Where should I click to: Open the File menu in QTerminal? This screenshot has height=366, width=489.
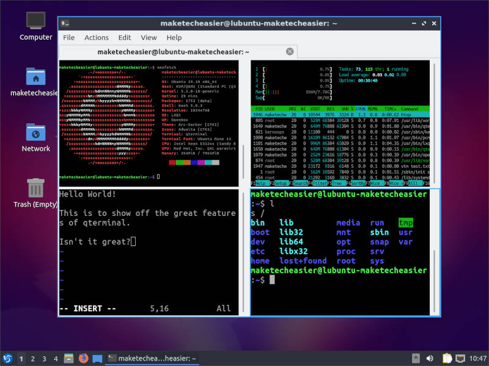pyautogui.click(x=68, y=37)
